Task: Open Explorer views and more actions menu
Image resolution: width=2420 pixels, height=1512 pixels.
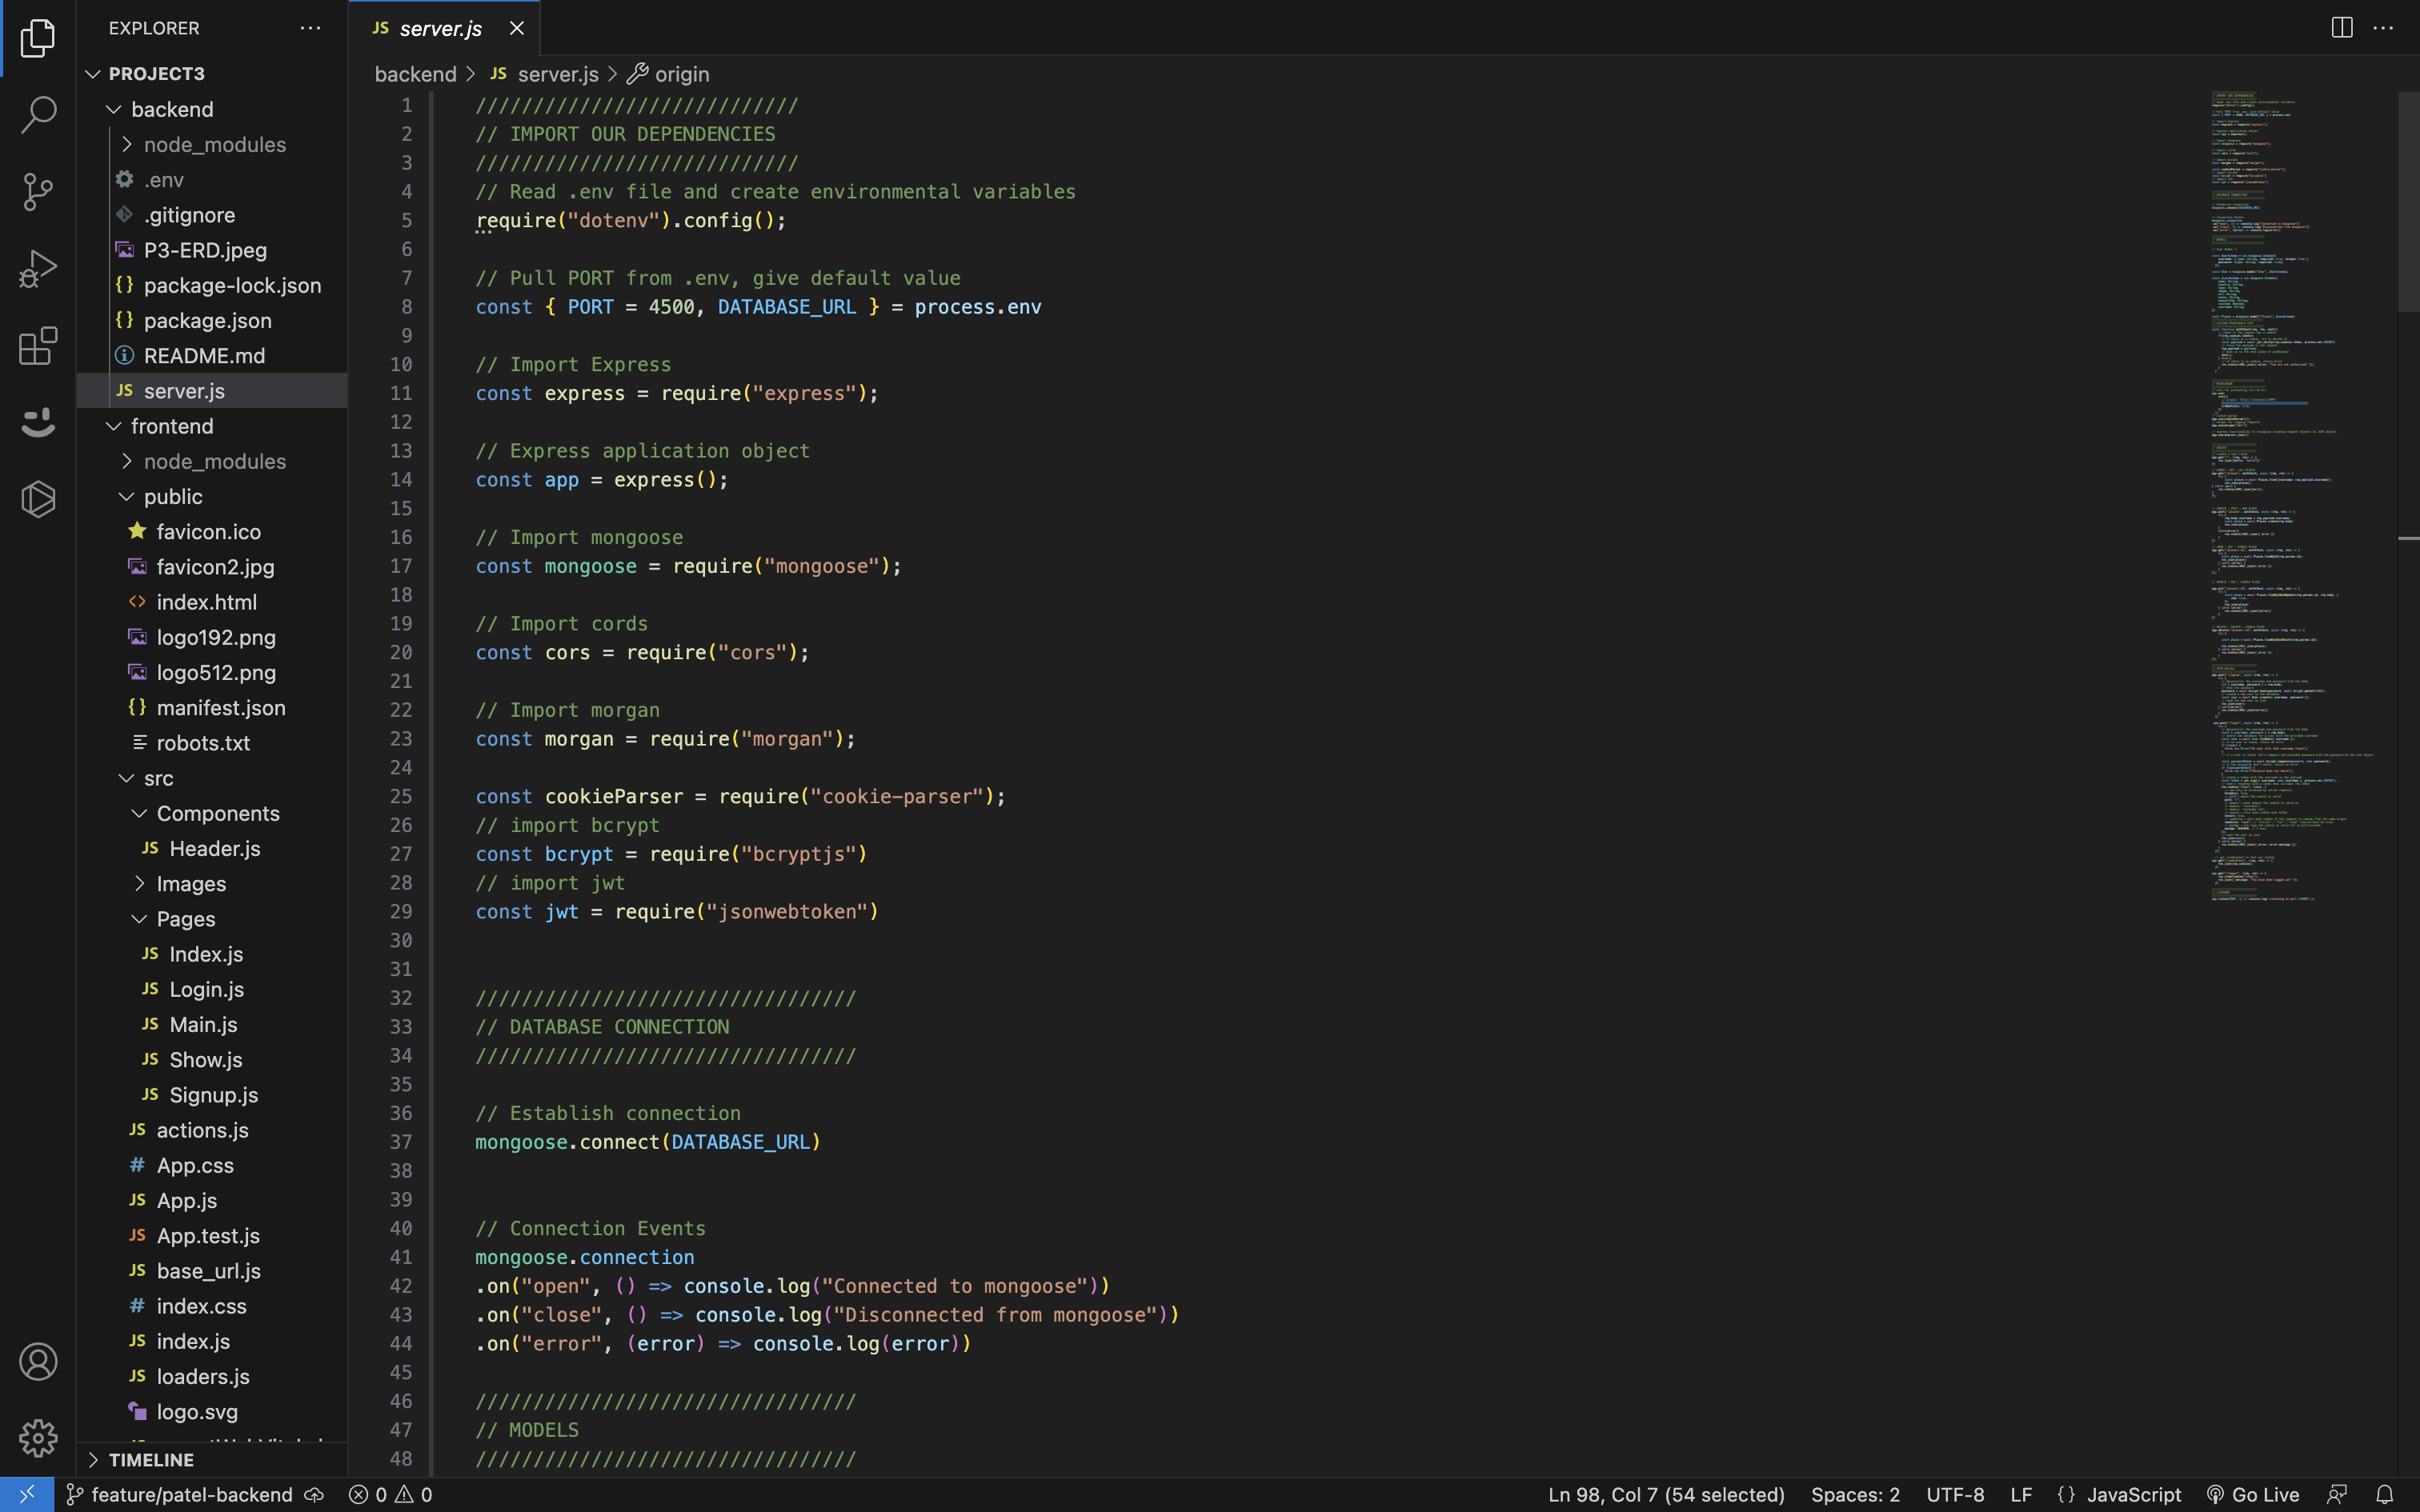Action: pyautogui.click(x=310, y=28)
